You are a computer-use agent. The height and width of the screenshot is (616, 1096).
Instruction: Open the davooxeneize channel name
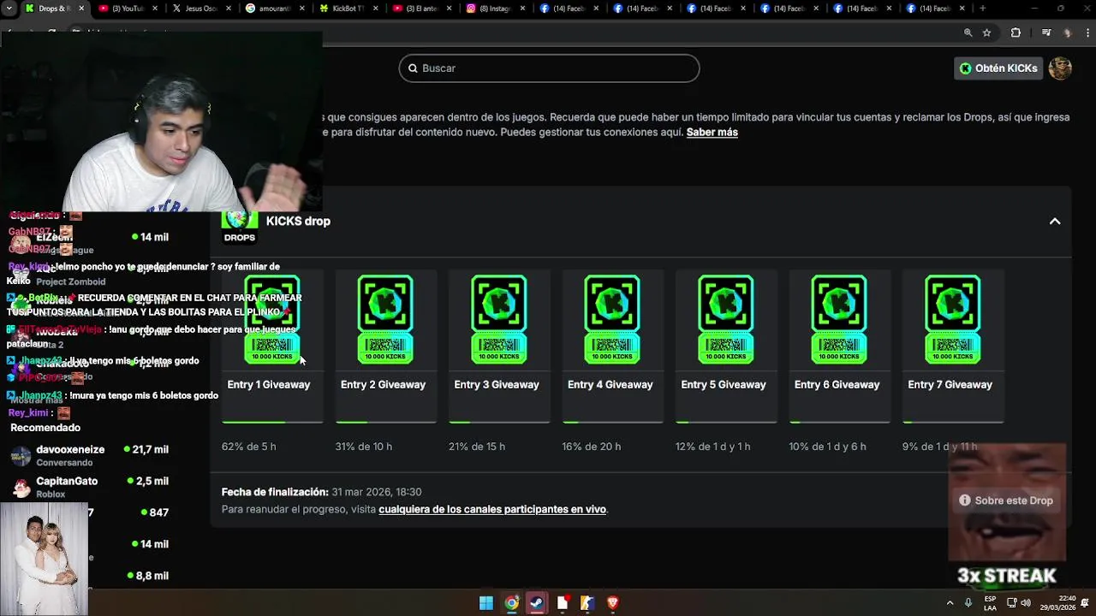70,449
